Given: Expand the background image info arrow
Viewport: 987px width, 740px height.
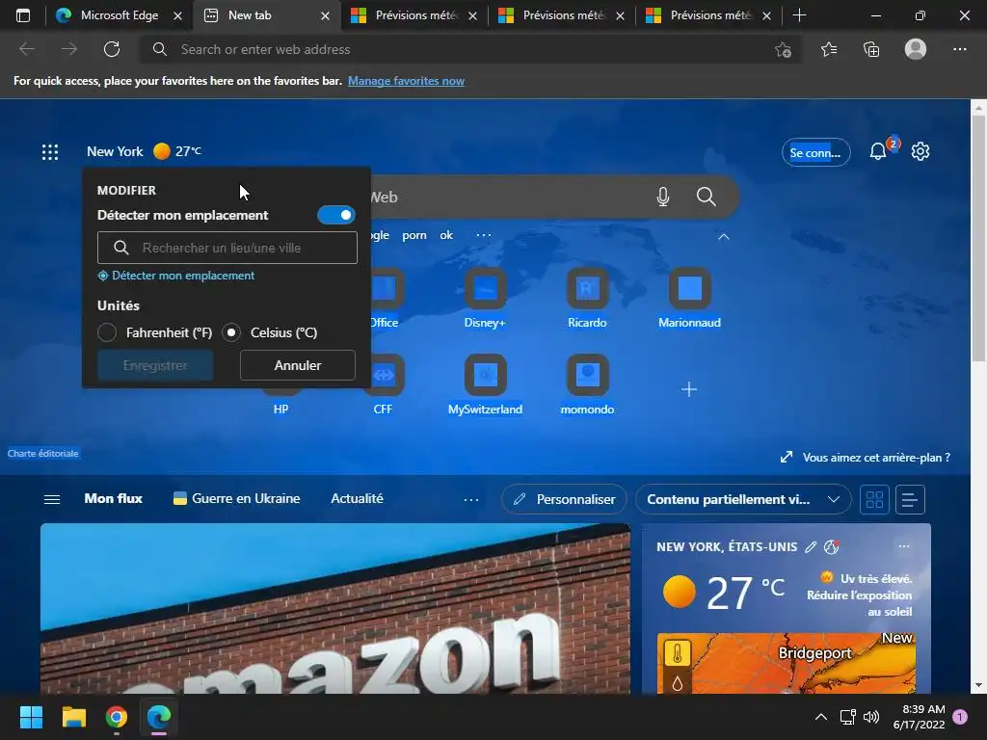Looking at the screenshot, I should coord(787,458).
